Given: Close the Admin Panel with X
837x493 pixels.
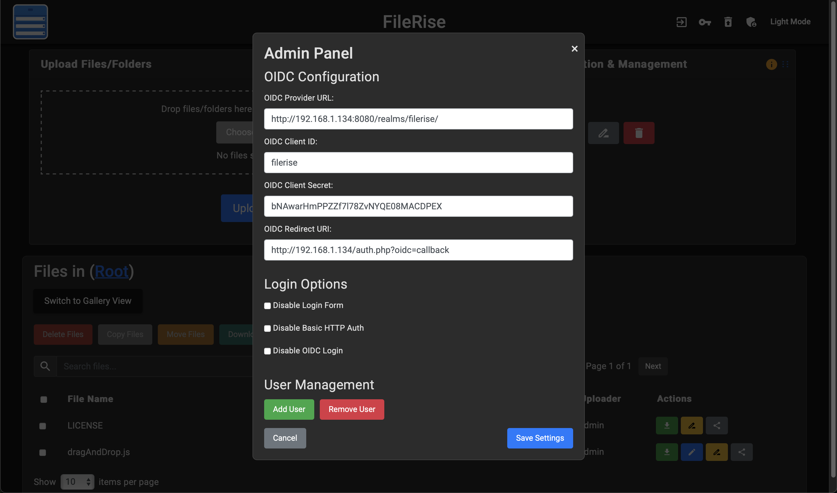Looking at the screenshot, I should 574,49.
